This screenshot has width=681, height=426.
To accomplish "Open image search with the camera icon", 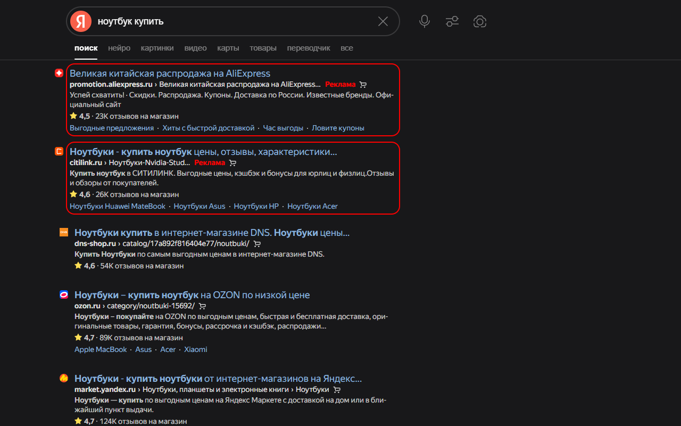I will point(479,21).
